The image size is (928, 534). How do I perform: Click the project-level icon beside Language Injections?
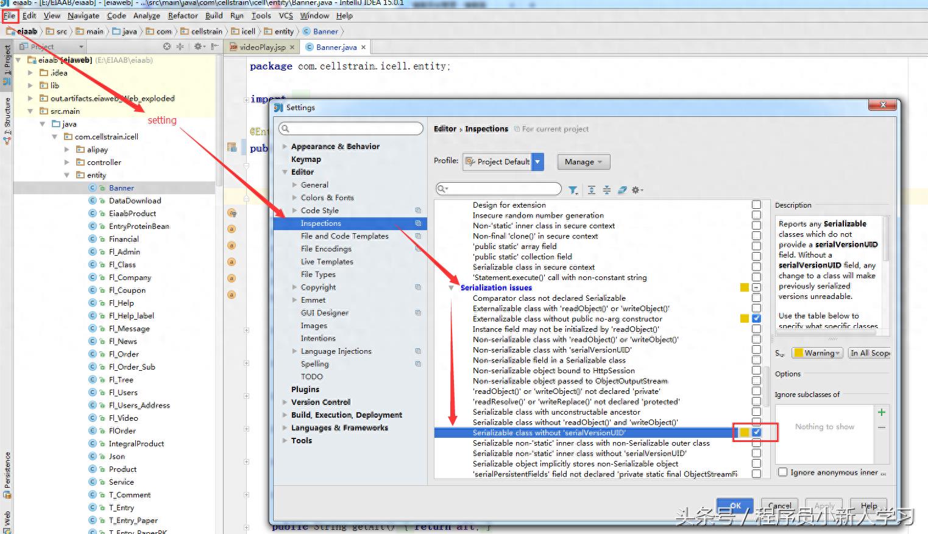tap(418, 351)
